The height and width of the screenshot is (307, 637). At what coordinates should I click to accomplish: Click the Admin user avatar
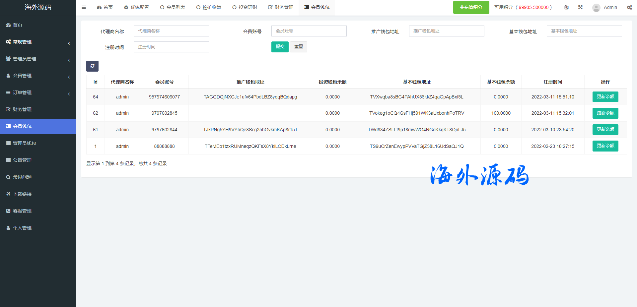[x=596, y=8]
